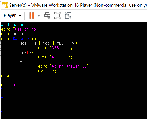The width and height of the screenshot is (147, 119).
Task: Click the "Y*)" pattern
Action: coord(74,43)
